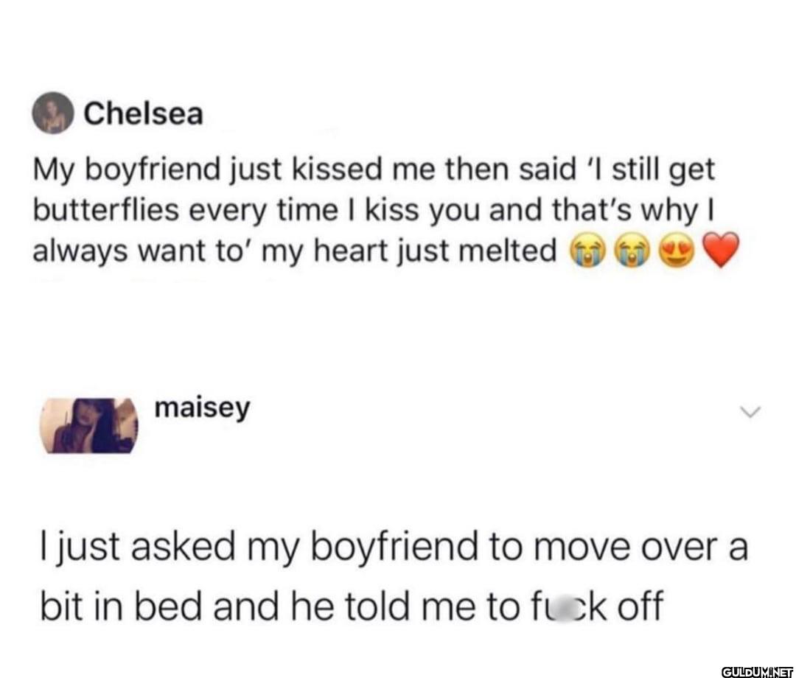Click Chelsea's round profile avatar
The image size is (796, 678).
tap(54, 115)
